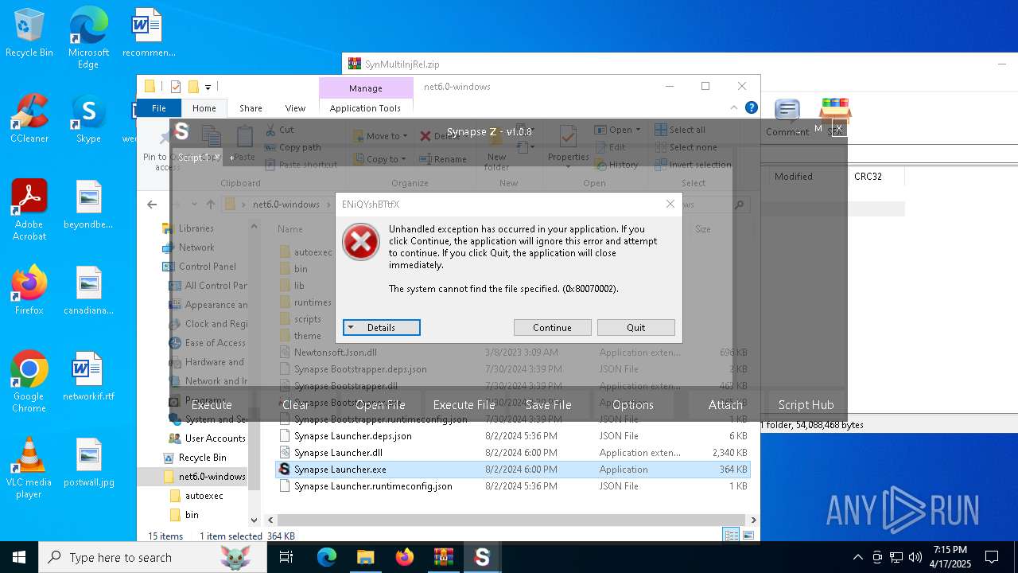Click the Windows Start button

19,557
